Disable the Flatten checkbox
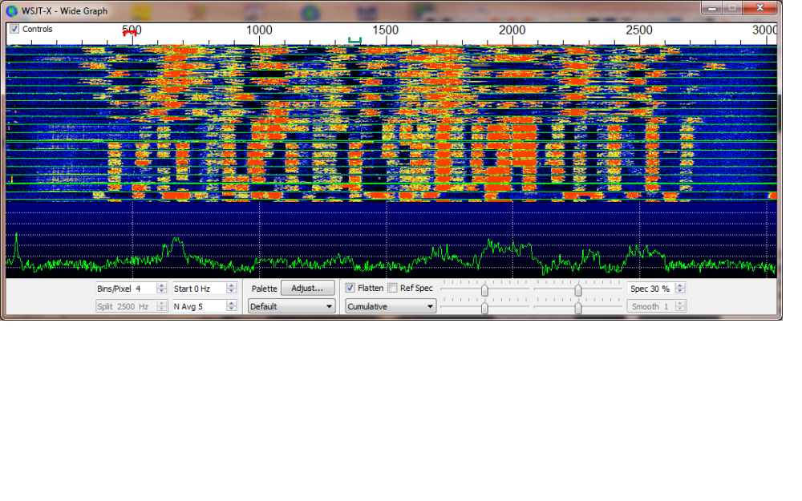This screenshot has height=501, width=802. pyautogui.click(x=350, y=288)
